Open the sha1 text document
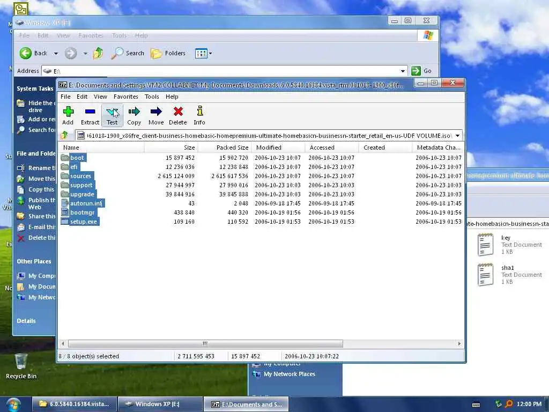 point(509,275)
